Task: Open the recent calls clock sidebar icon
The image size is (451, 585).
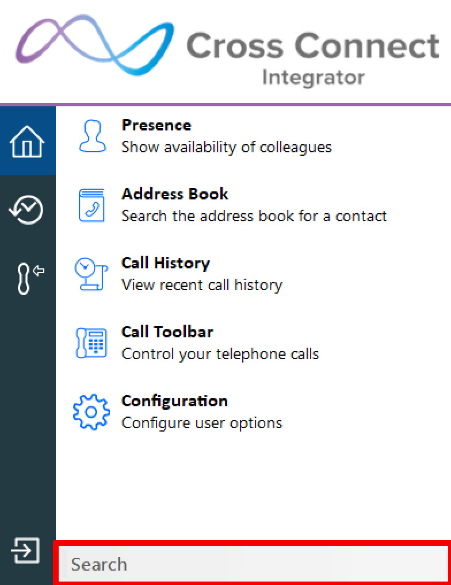Action: pos(26,209)
